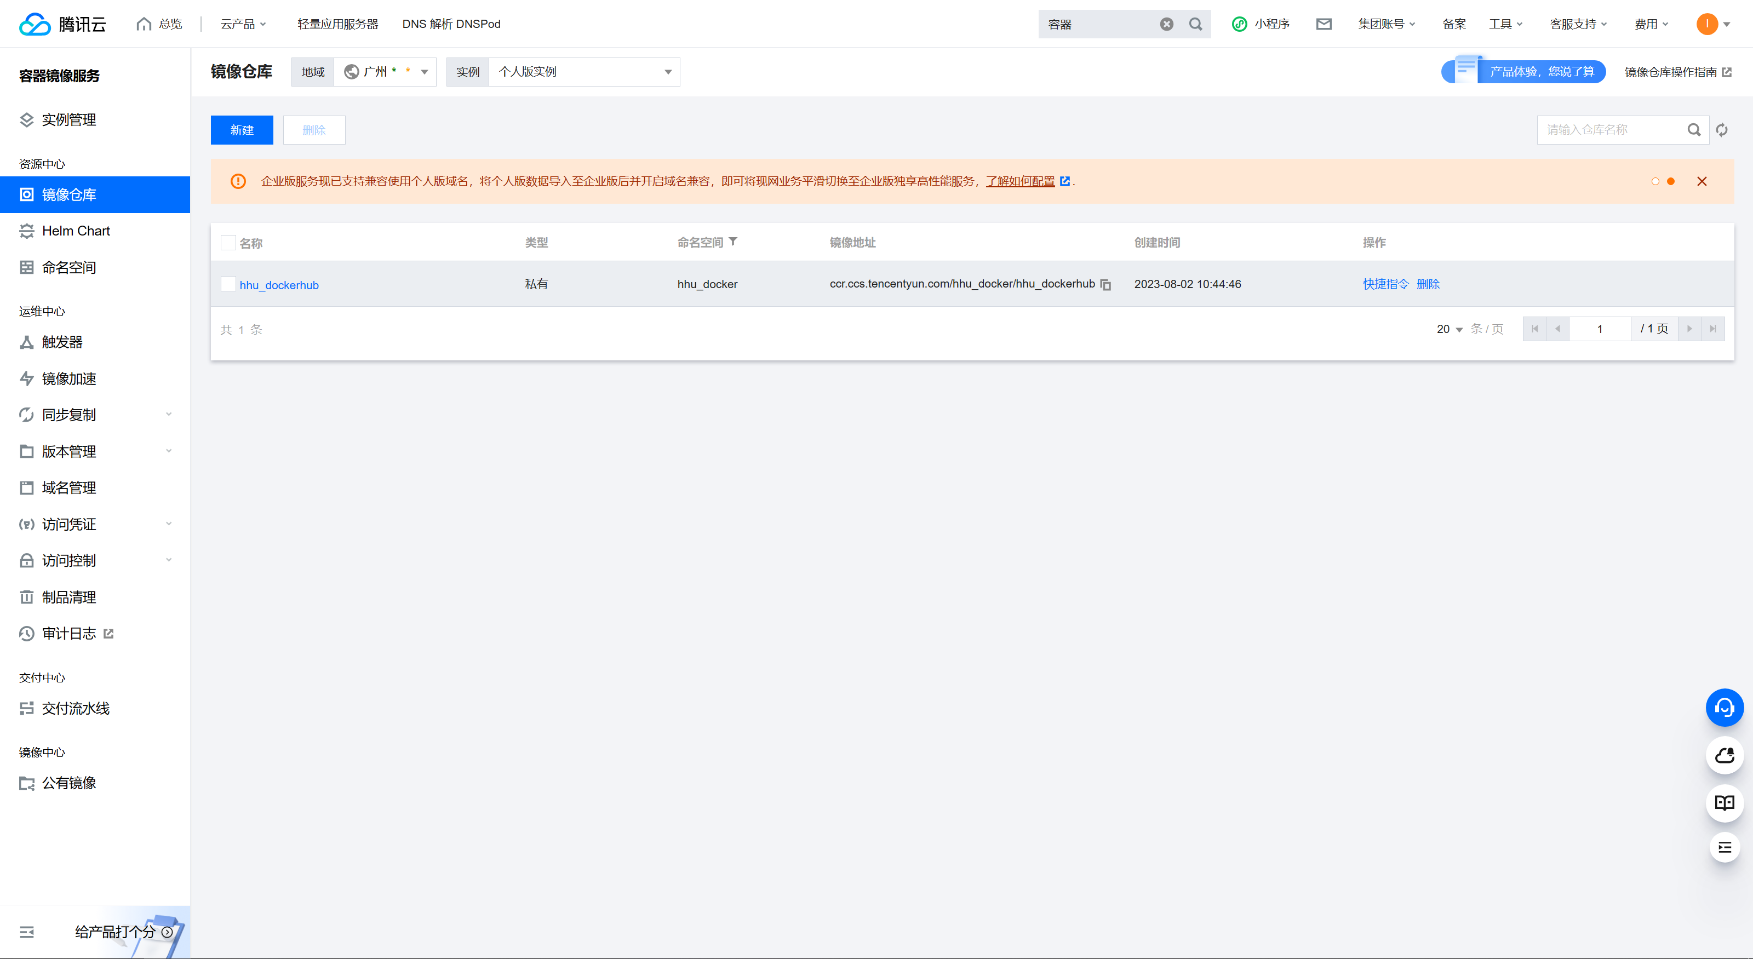
Task: Open 镜像仓库 in the sidebar
Action: [x=95, y=194]
